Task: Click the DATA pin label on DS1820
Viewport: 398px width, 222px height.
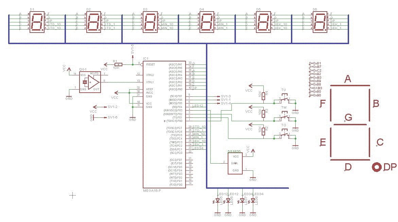Action: coord(234,164)
